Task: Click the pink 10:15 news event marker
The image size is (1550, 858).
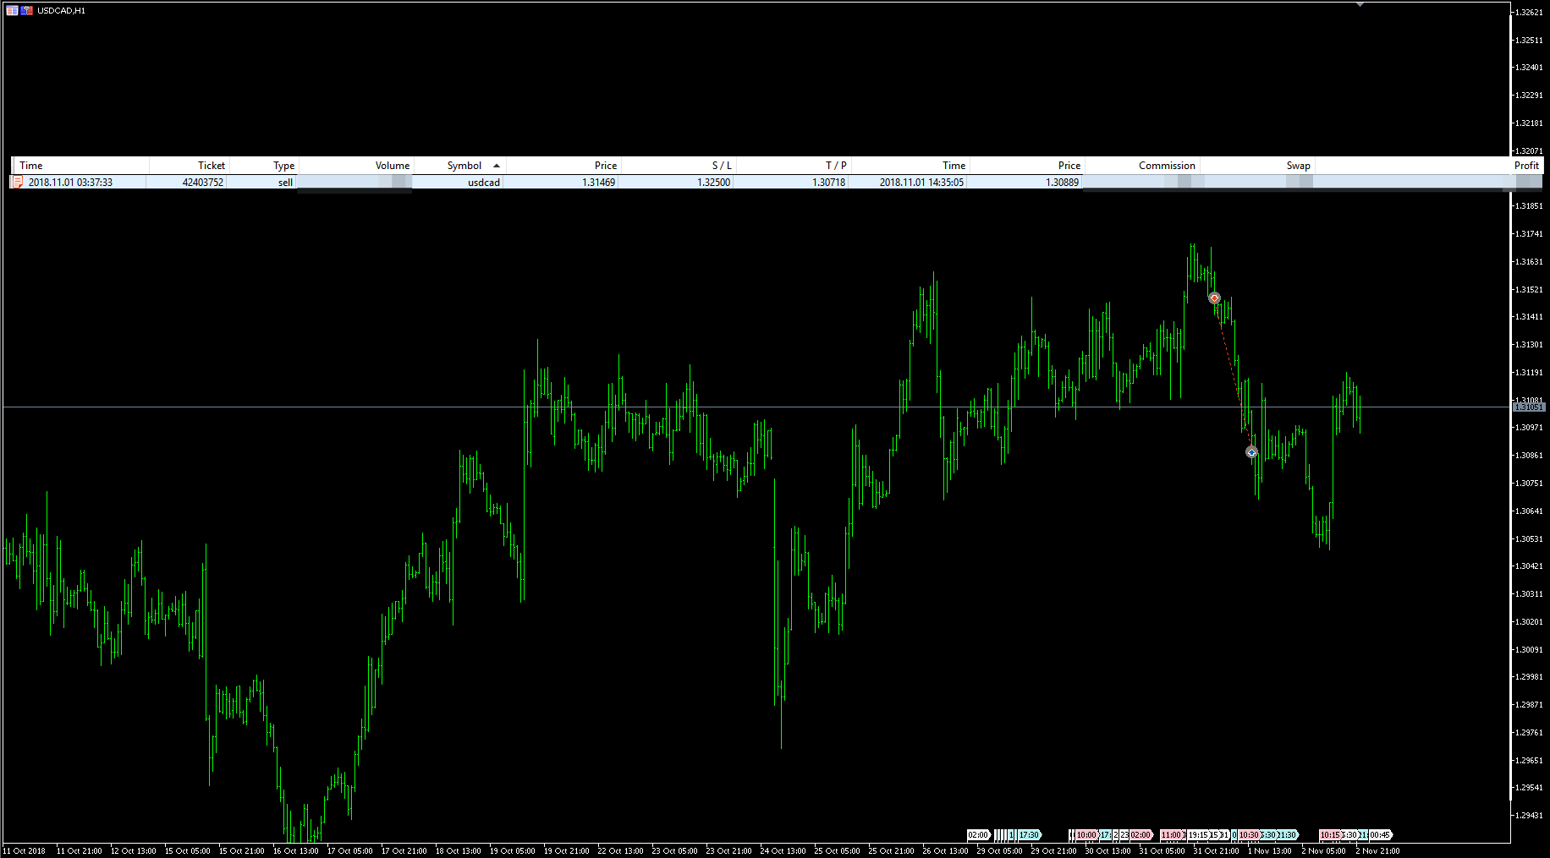Action: click(1330, 835)
